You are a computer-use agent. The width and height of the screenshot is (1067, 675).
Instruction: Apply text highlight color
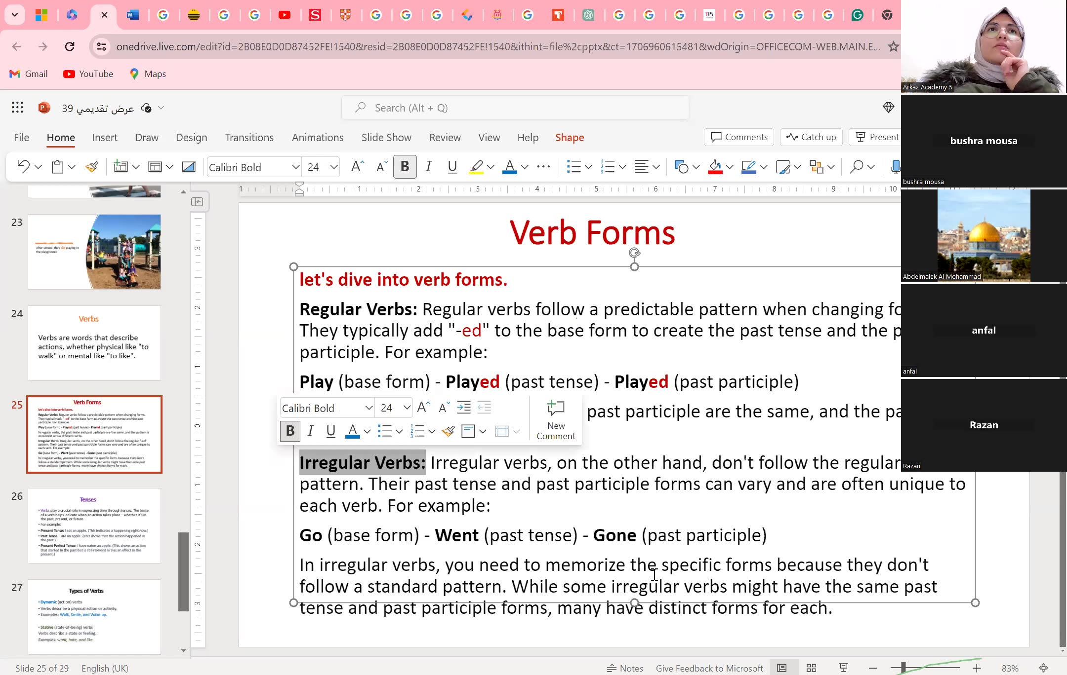[476, 167]
